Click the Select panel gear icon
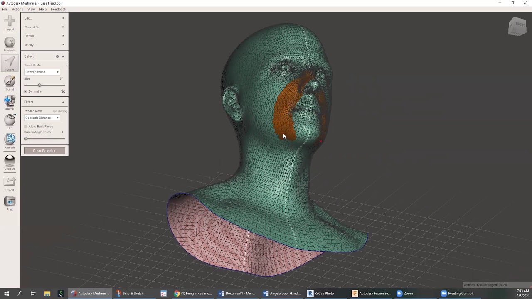This screenshot has width=532, height=299. (x=57, y=56)
